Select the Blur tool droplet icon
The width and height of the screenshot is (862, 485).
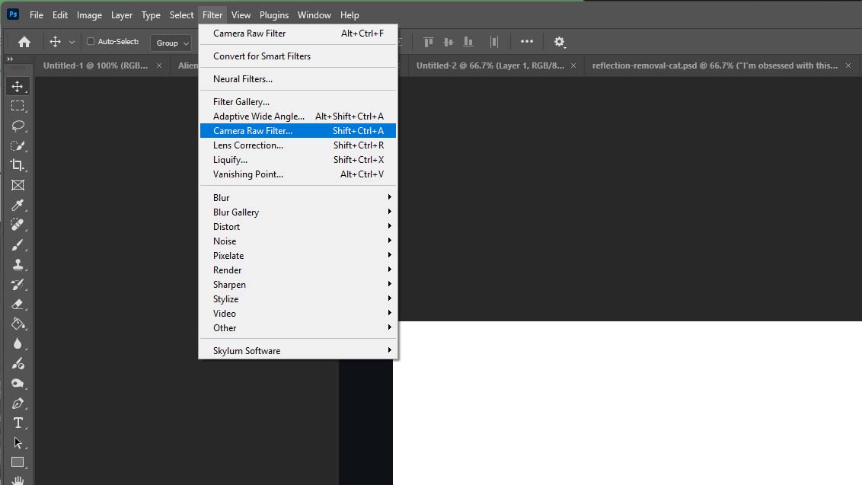tap(18, 343)
